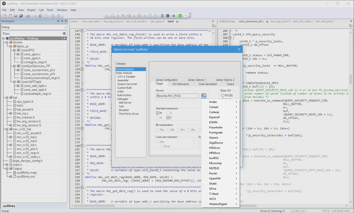Select Static Analysis category
This screenshot has width=354, height=213.
[x=124, y=73]
